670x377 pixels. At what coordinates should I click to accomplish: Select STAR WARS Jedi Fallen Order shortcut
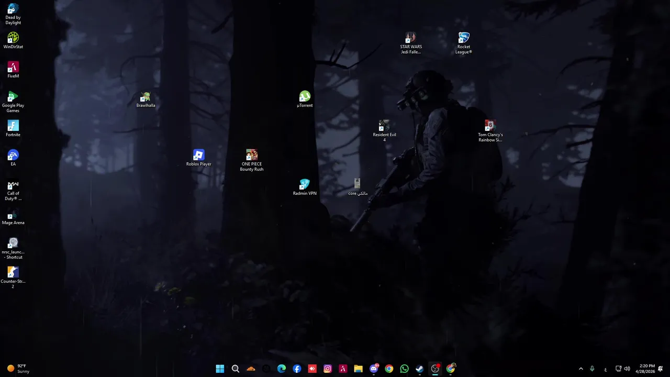pos(411,43)
